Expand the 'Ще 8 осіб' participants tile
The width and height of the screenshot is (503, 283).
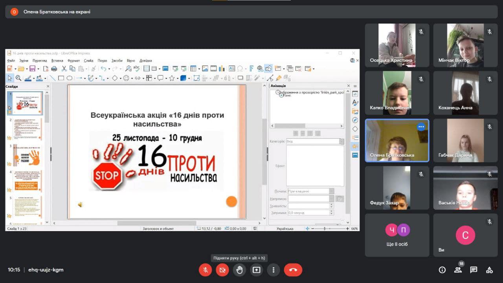397,235
